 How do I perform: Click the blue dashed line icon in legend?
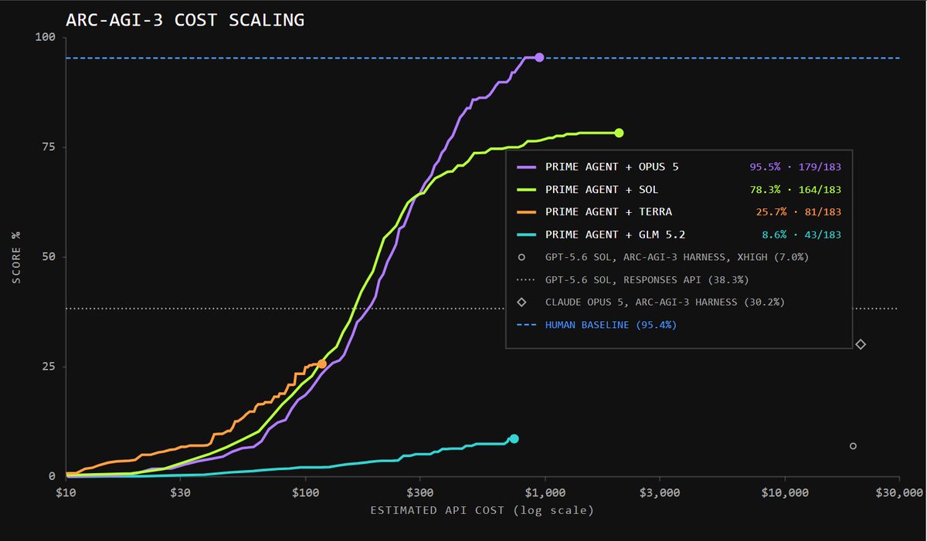point(525,325)
